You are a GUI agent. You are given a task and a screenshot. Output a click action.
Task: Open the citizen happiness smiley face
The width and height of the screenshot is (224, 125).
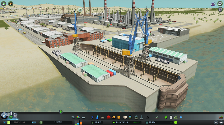175,122
